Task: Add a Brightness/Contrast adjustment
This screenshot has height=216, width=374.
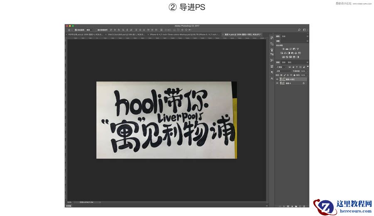Action: tap(283, 49)
